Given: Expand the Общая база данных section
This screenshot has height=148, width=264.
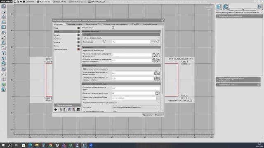Looking at the screenshot, I should click(x=67, y=105).
